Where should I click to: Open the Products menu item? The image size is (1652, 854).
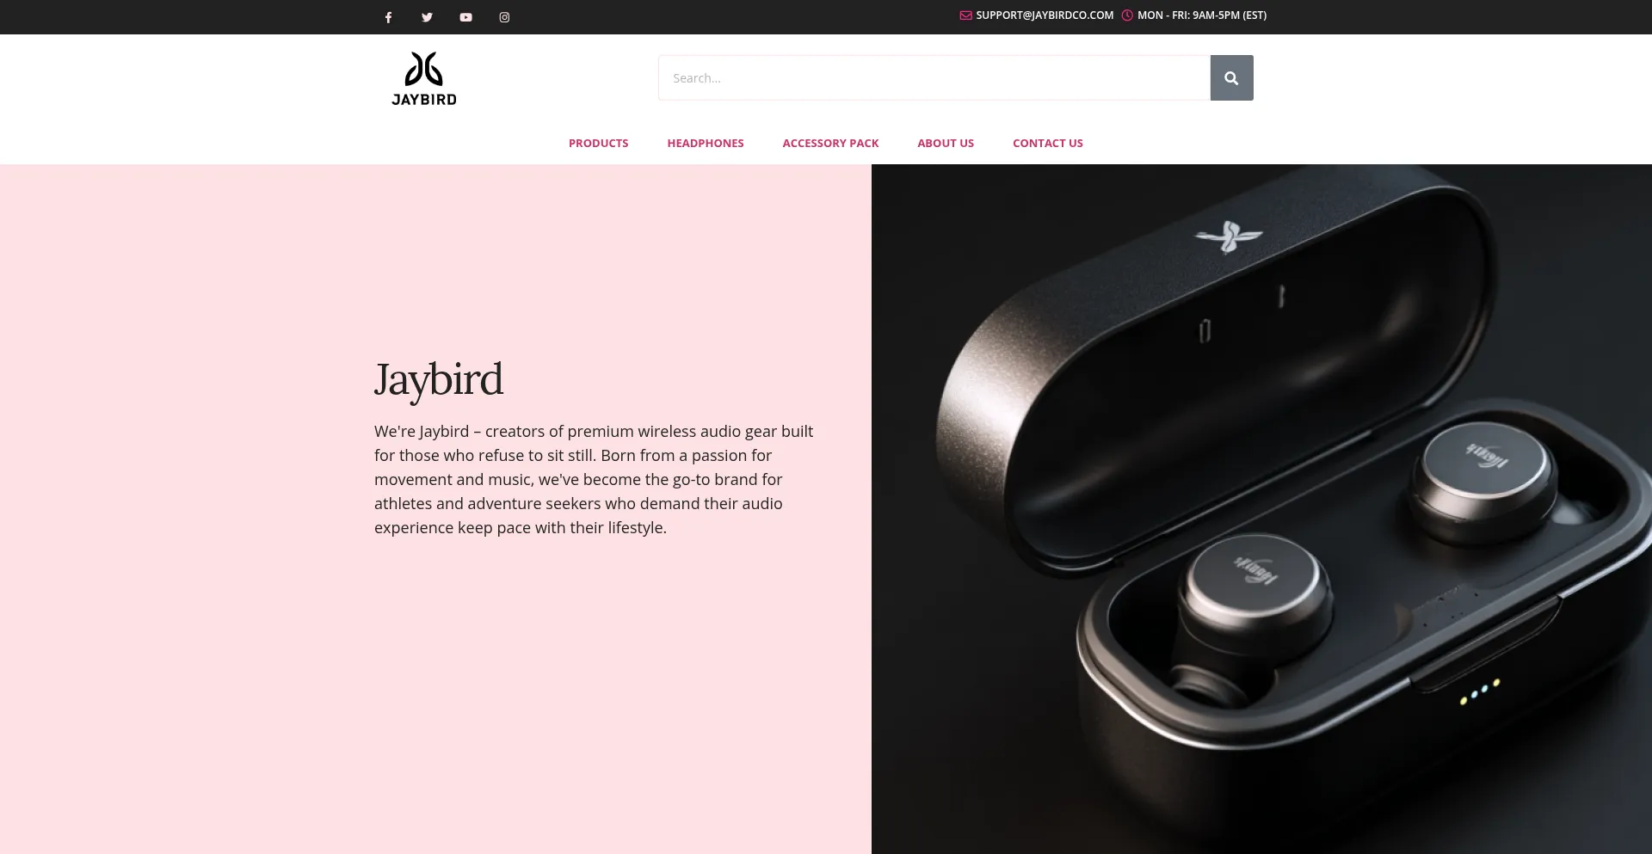(x=598, y=144)
